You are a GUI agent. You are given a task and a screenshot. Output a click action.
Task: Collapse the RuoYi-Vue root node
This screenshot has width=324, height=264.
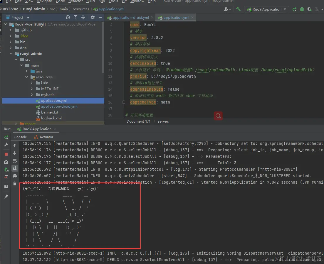(x=6, y=24)
